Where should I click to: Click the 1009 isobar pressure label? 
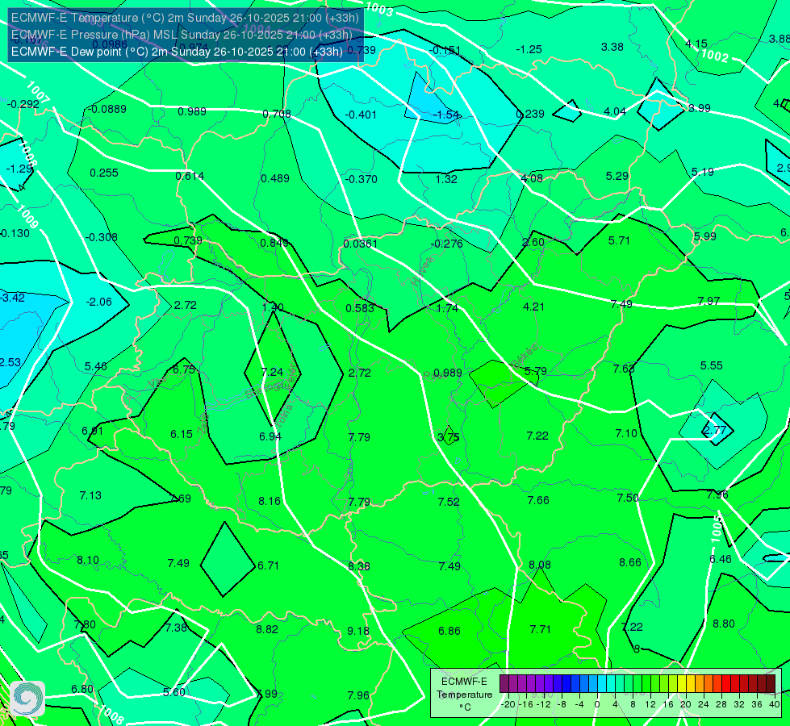tap(27, 217)
